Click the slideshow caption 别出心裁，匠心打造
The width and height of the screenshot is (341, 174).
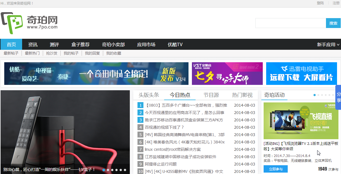click(49, 170)
